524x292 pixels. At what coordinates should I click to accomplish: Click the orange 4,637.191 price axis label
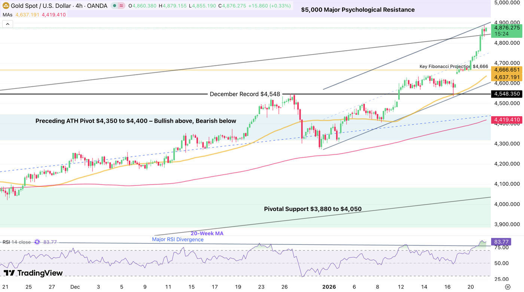pos(507,77)
